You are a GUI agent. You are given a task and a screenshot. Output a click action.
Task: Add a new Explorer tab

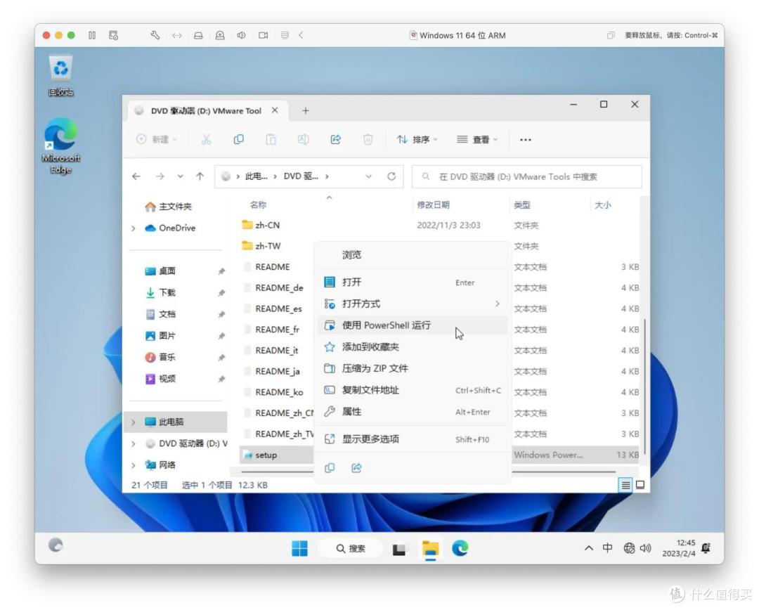(306, 111)
